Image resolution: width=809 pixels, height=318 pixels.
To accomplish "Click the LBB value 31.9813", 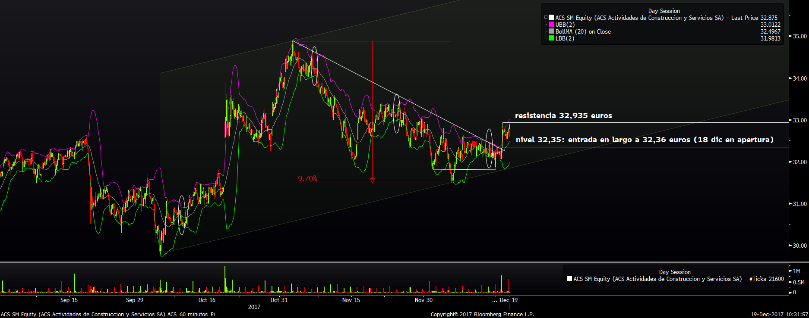I will 770,38.
